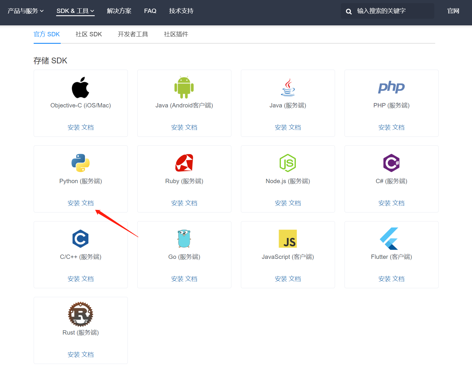Image resolution: width=472 pixels, height=370 pixels.
Task: Click the "存储 SDK" section heading
Action: [50, 61]
